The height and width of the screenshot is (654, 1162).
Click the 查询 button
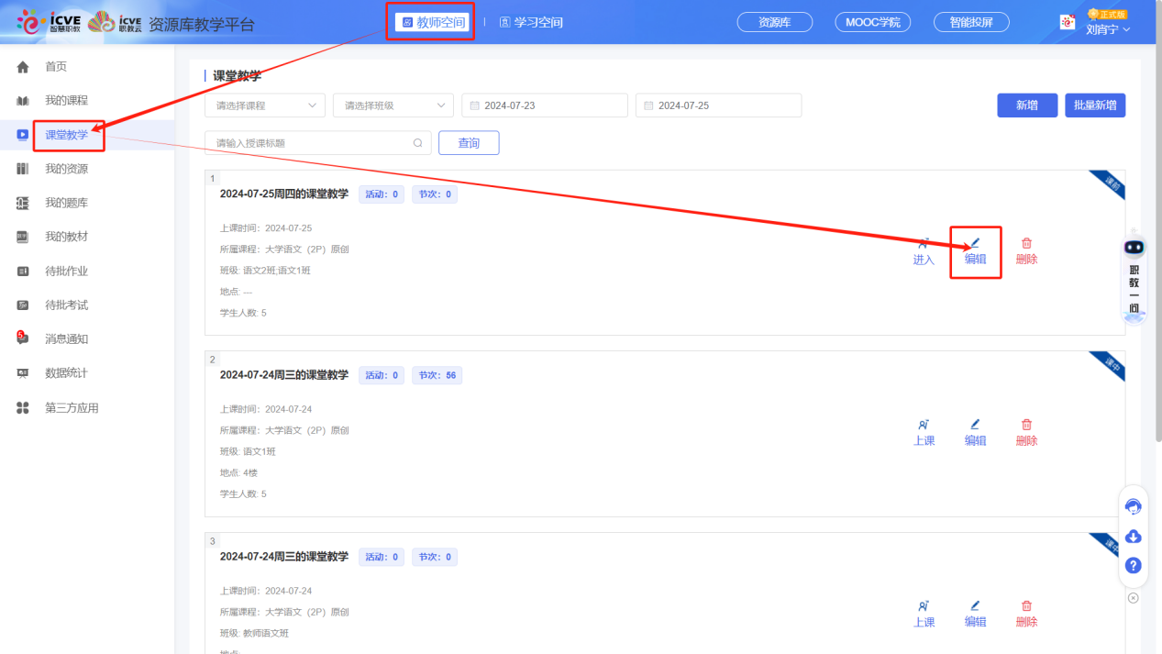coord(469,143)
